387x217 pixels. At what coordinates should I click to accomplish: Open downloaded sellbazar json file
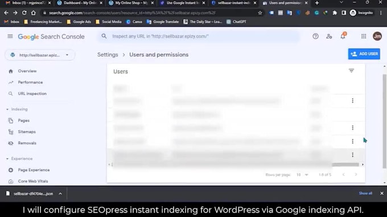point(30,194)
